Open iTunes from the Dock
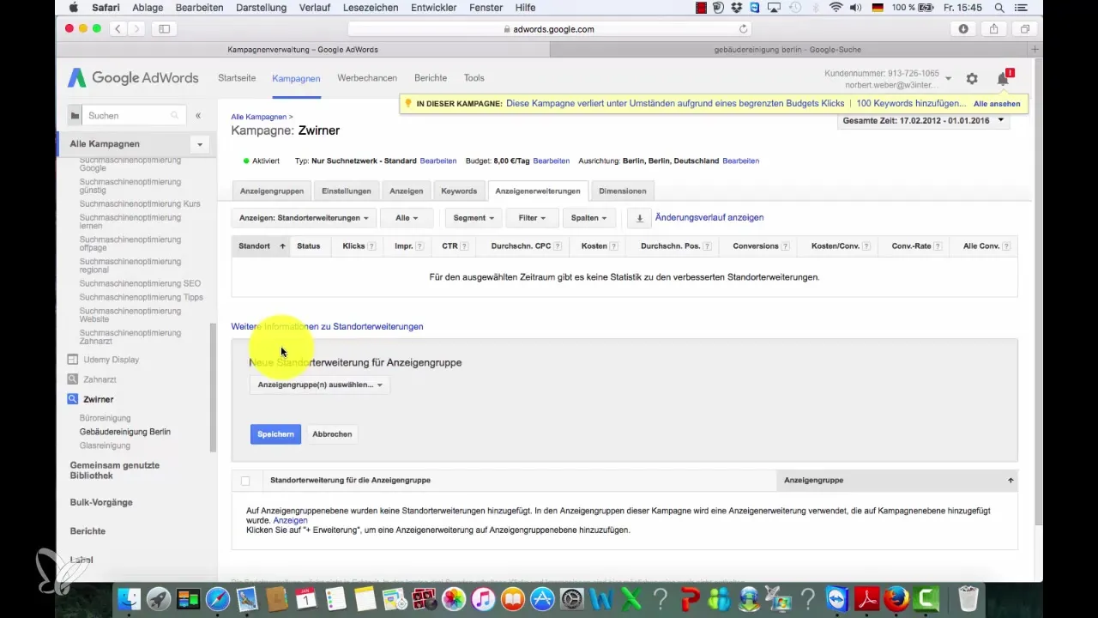 pyautogui.click(x=483, y=597)
